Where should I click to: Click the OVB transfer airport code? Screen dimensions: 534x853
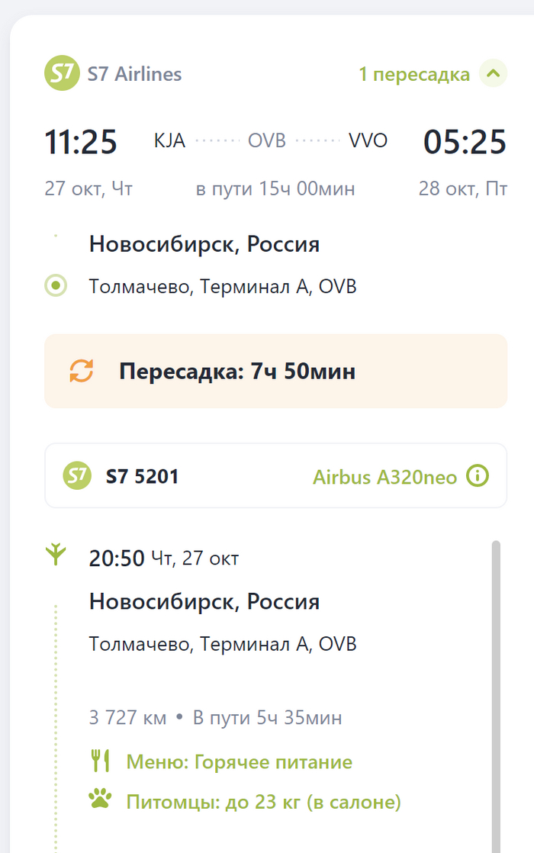pyautogui.click(x=267, y=141)
